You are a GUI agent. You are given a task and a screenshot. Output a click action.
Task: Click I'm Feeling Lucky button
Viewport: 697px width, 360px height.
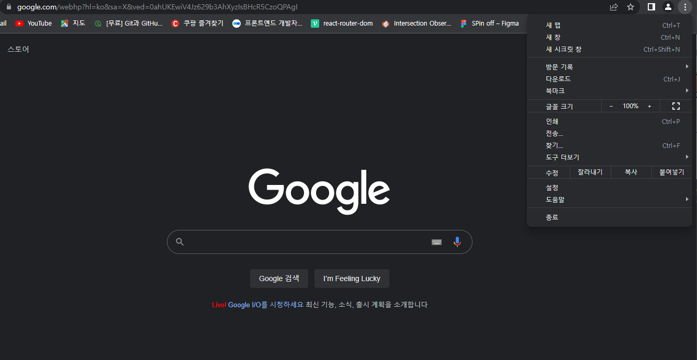tap(352, 278)
